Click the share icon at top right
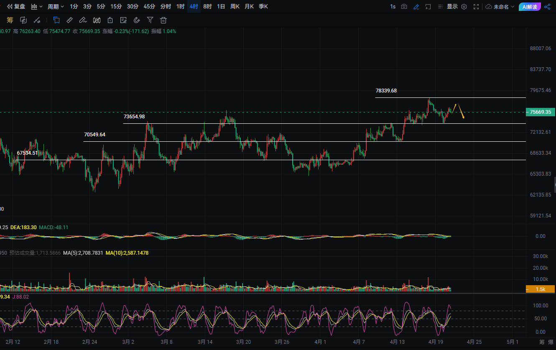Image resolution: width=556 pixels, height=350 pixels. (x=547, y=7)
